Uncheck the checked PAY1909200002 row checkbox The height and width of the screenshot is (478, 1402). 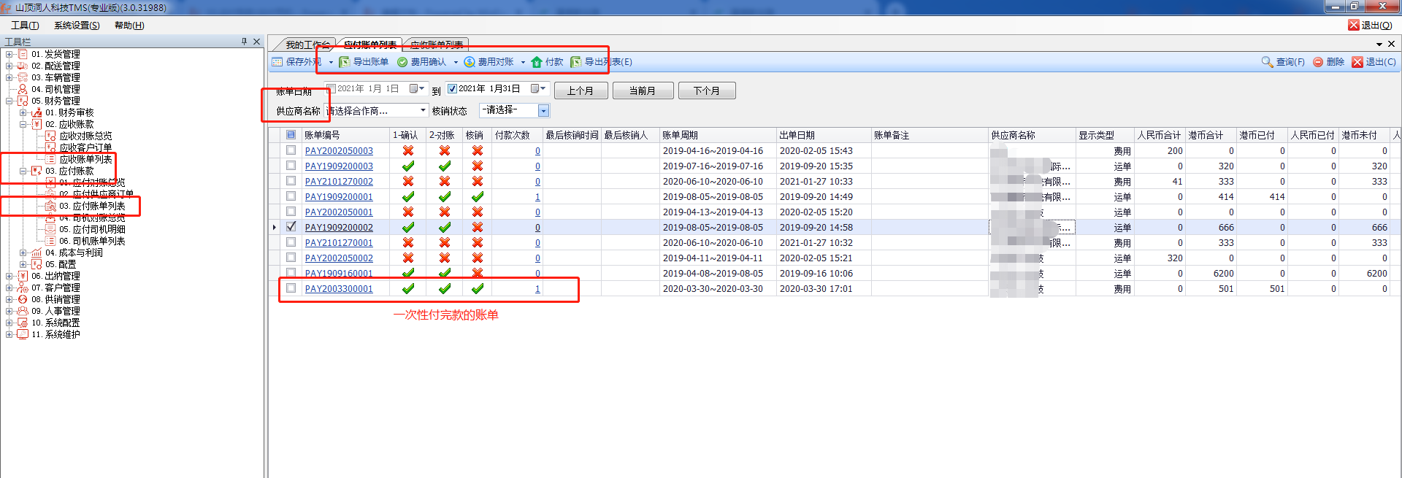(x=291, y=227)
